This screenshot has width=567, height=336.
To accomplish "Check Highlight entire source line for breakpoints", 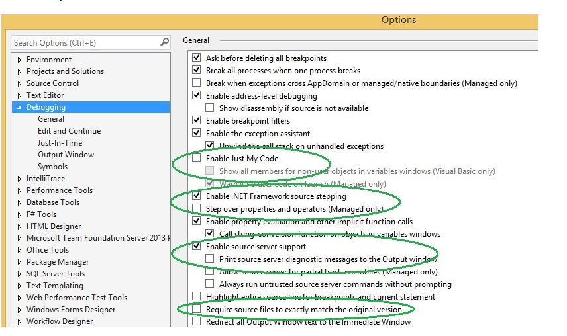I will [196, 296].
